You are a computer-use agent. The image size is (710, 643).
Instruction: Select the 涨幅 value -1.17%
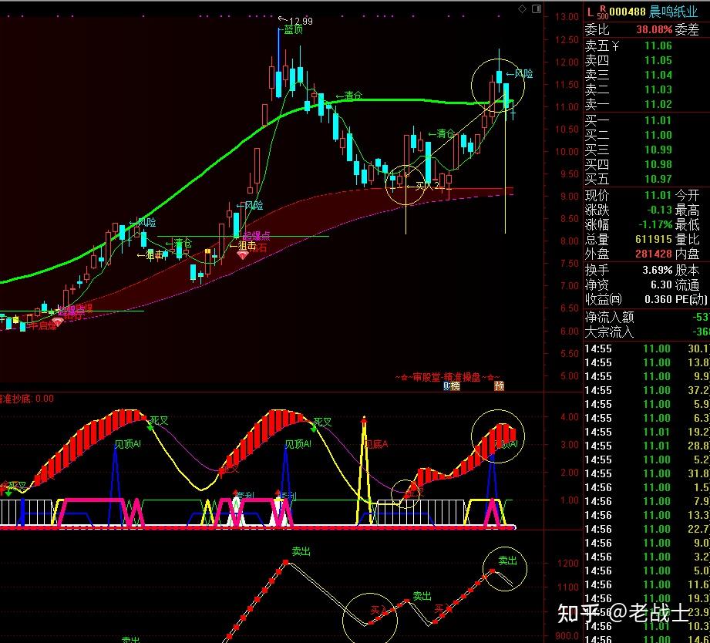pyautogui.click(x=655, y=224)
